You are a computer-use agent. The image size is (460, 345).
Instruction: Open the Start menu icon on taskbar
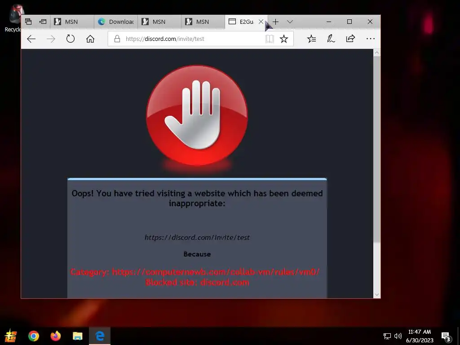pos(11,336)
